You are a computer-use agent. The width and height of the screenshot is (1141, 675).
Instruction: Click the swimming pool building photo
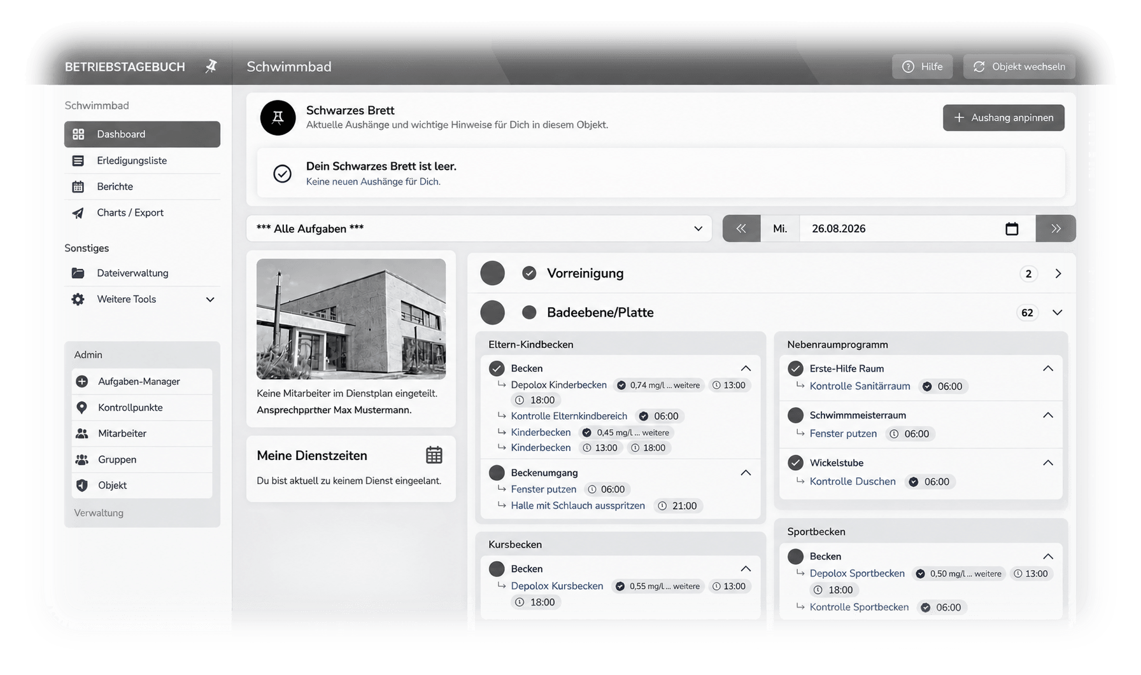pos(351,319)
